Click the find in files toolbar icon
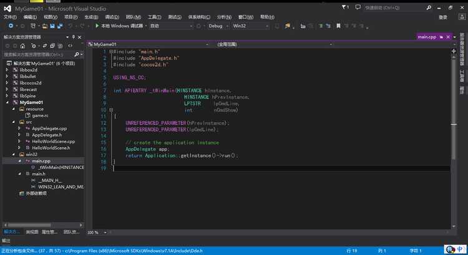This screenshot has width=468, height=255. 288,26
